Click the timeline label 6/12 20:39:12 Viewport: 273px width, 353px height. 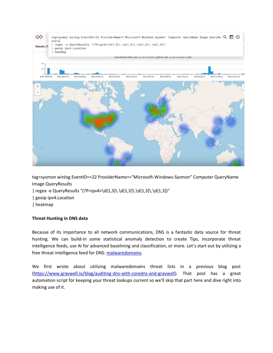pos(80,76)
